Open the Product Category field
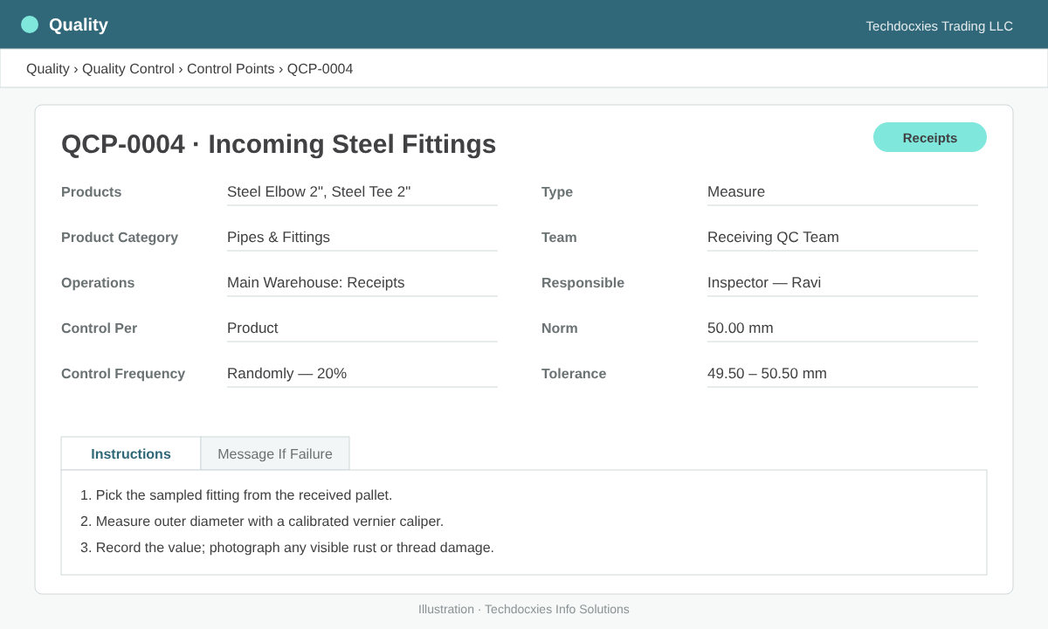Screen dimensions: 1048x629 (362, 238)
